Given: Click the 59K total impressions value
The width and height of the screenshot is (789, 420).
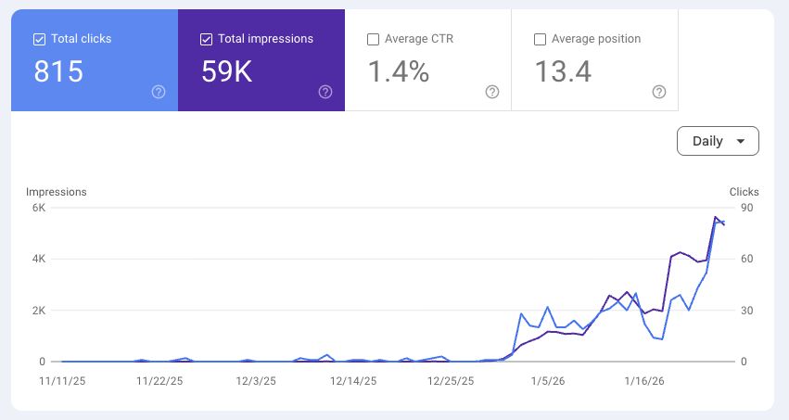Looking at the screenshot, I should click(227, 71).
